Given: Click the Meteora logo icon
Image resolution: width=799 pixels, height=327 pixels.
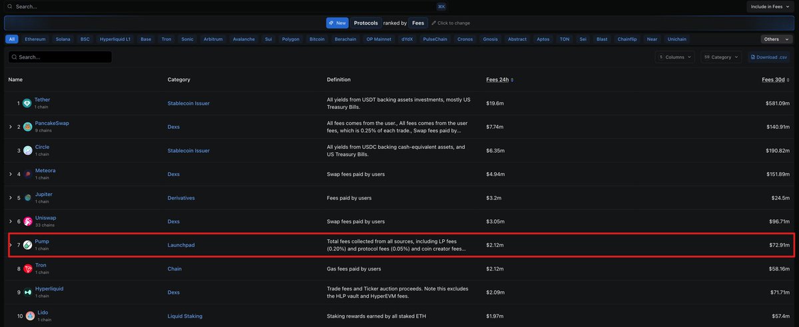Looking at the screenshot, I should point(27,174).
